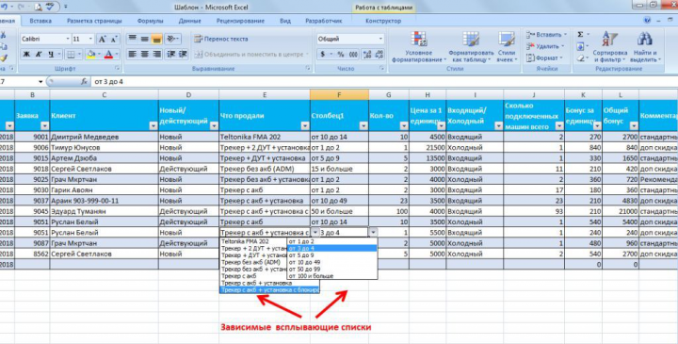The image size is (678, 344).
Task: Open the font size 11 dropdown
Action: coord(90,39)
